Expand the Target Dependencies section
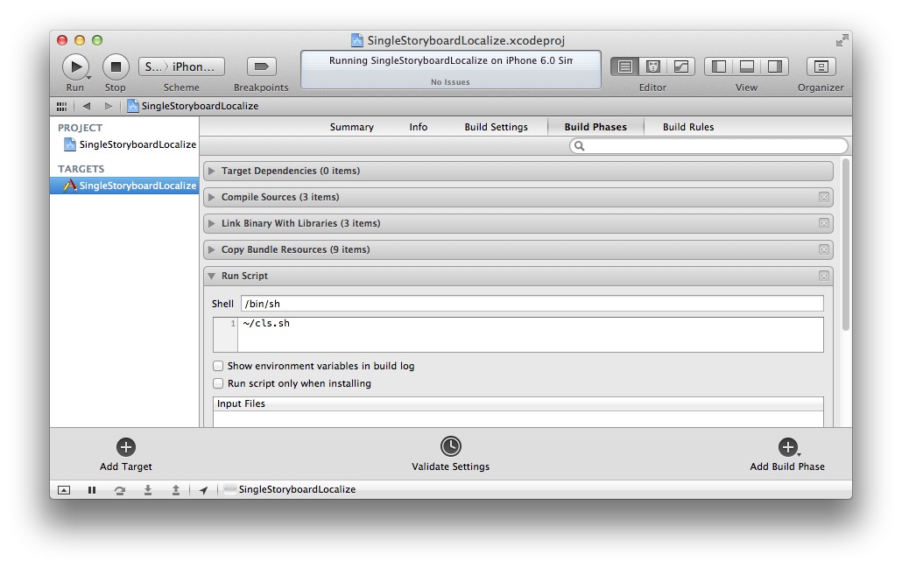This screenshot has width=902, height=568. (211, 171)
